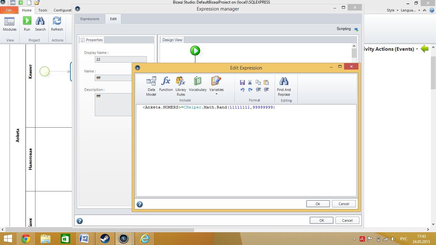This screenshot has height=245, width=436.
Task: Open the Data Model tool
Action: 151,86
